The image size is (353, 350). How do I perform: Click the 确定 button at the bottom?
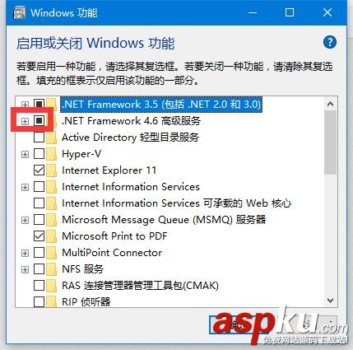238,325
